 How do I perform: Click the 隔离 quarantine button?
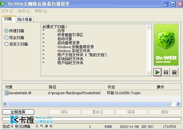coord(131,112)
